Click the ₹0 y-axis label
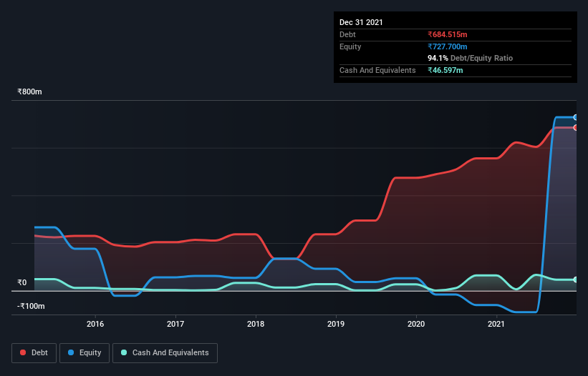The width and height of the screenshot is (588, 376). [x=22, y=282]
